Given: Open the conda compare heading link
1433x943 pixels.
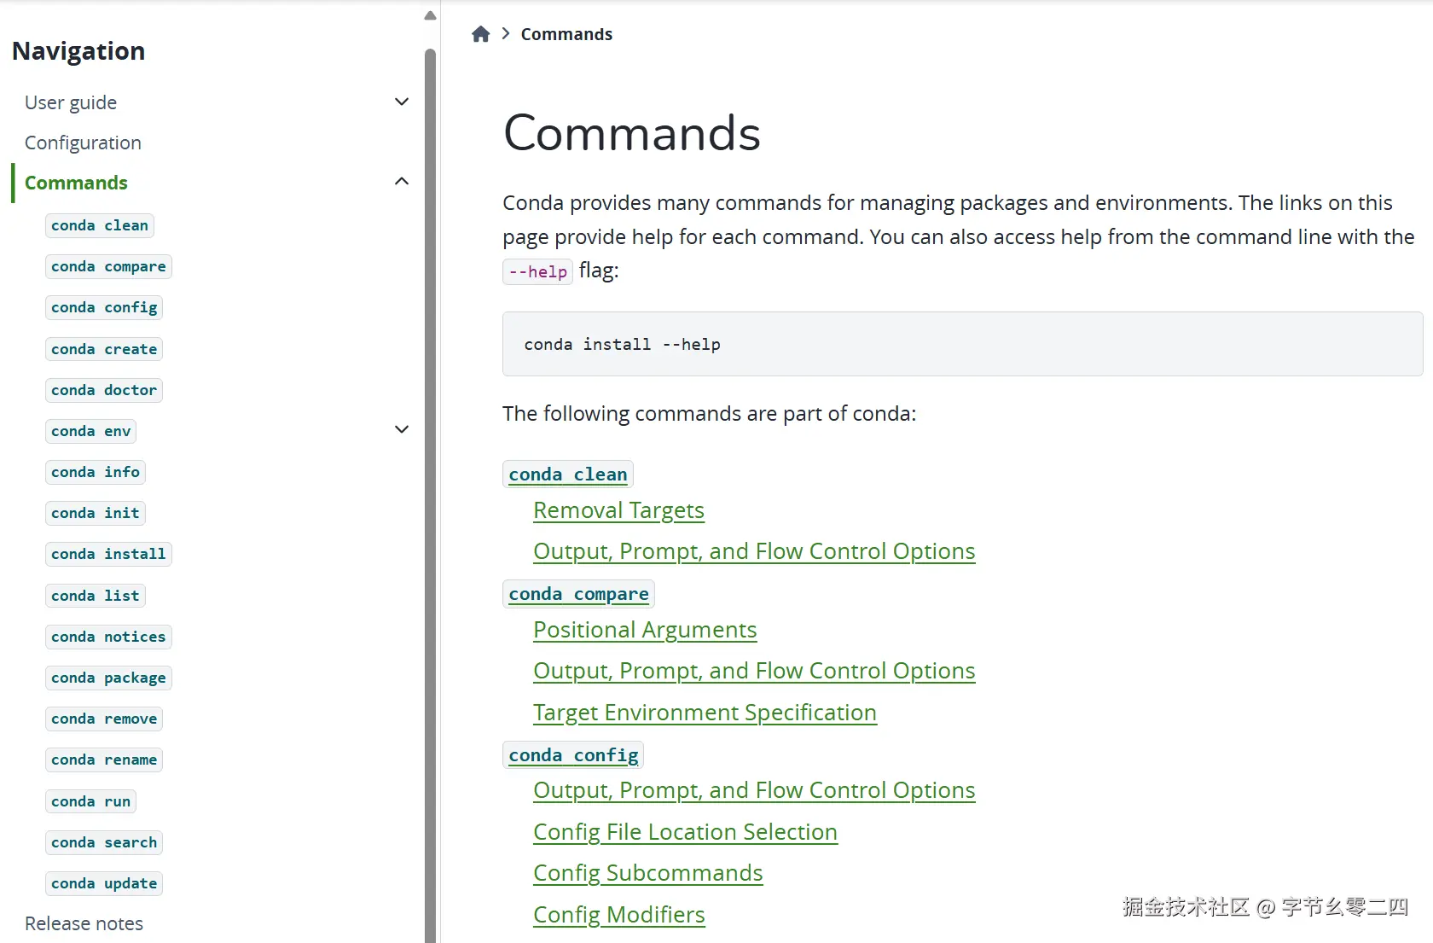Looking at the screenshot, I should tap(578, 594).
